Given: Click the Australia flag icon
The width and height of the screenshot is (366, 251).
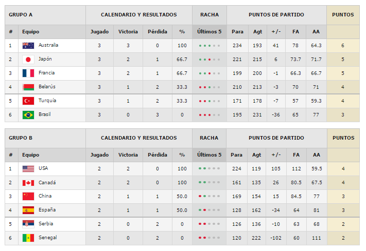Looking at the screenshot, I should pos(28,45).
